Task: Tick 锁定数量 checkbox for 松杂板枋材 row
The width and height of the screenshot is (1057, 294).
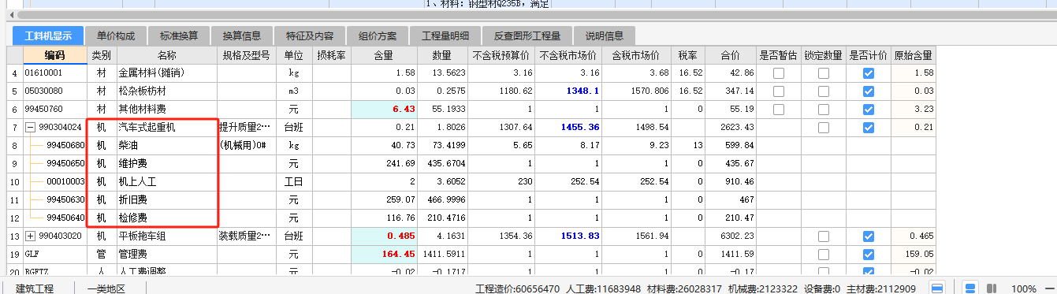Action: pos(824,91)
